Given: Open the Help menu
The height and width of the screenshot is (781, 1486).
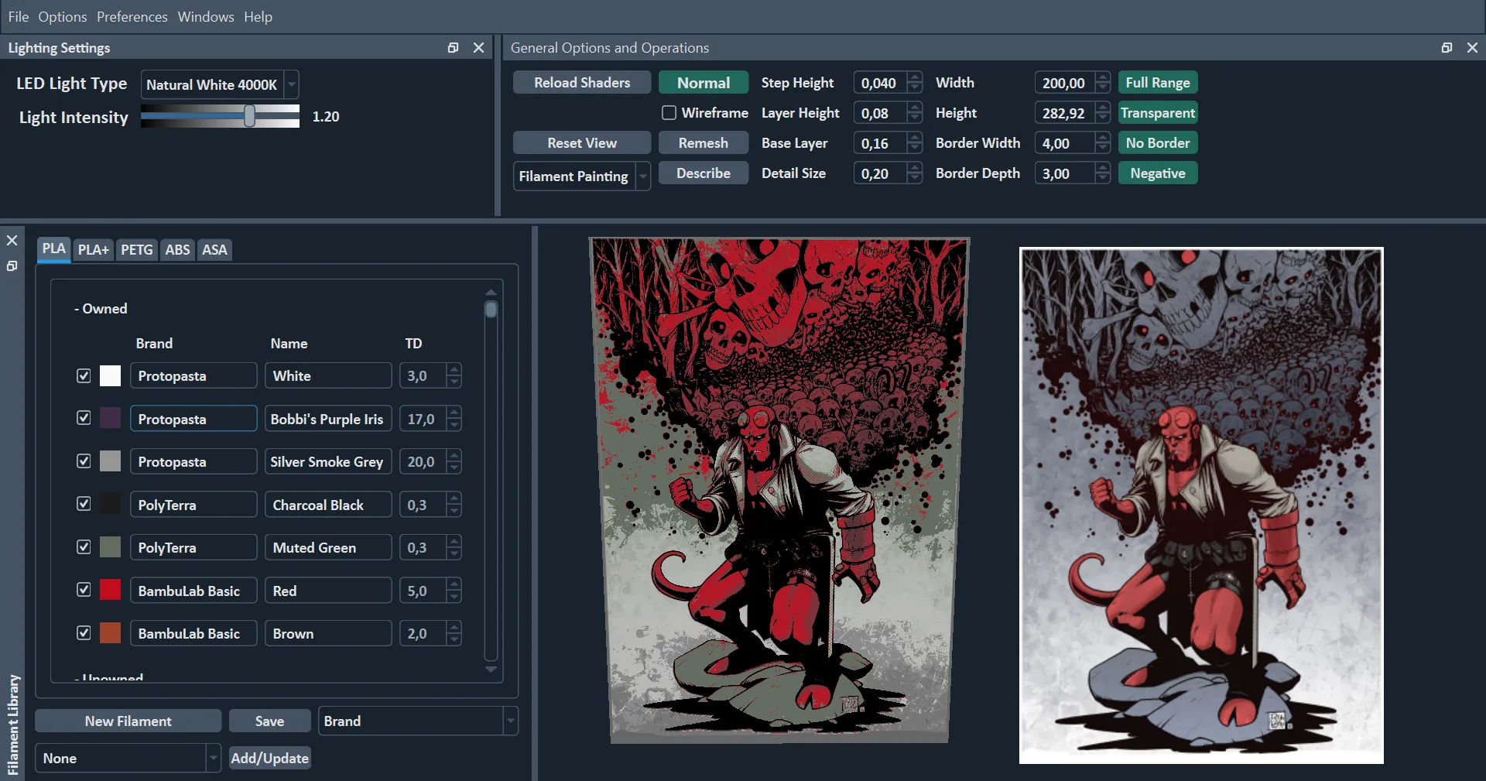Looking at the screenshot, I should 258,16.
